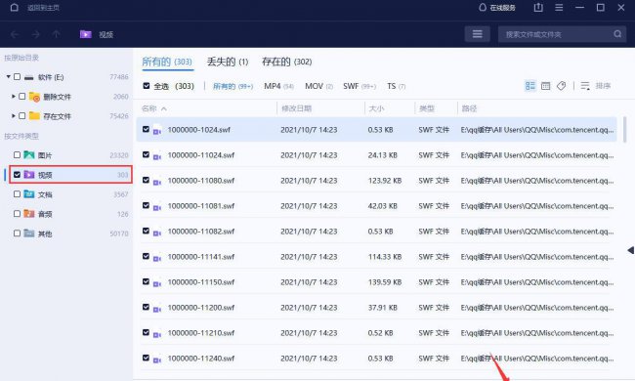Click the existing files folder icon
Screen dimensions: 635x381
coord(34,116)
